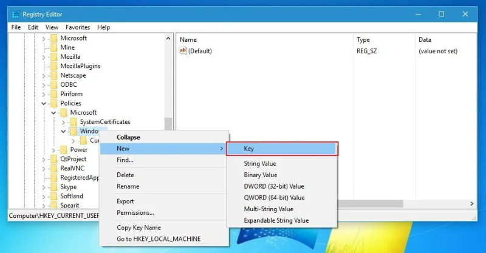Choose Delete in context menu
Screen dimensions: 486x253
tap(164, 175)
